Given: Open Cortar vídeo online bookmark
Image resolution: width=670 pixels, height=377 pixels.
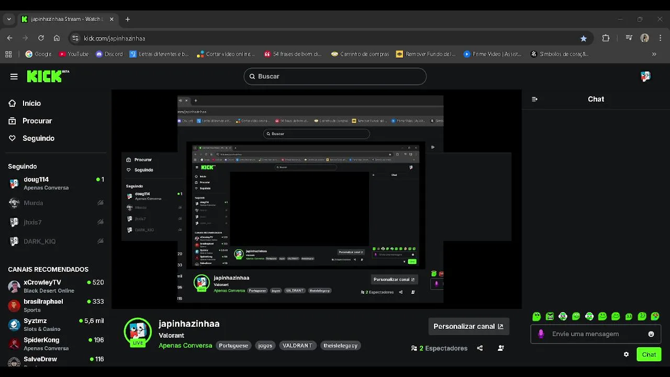Looking at the screenshot, I should pyautogui.click(x=226, y=54).
